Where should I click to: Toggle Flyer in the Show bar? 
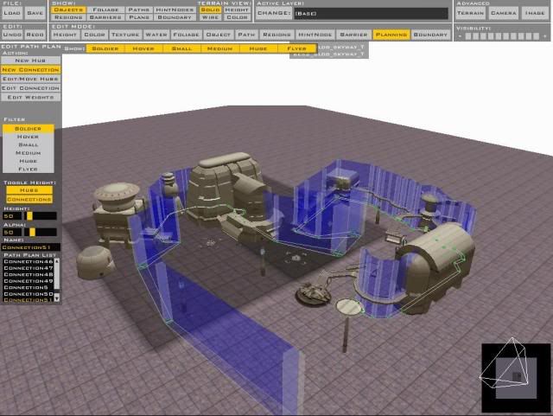click(x=296, y=48)
